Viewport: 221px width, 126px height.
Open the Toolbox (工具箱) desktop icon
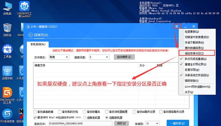click(7, 51)
